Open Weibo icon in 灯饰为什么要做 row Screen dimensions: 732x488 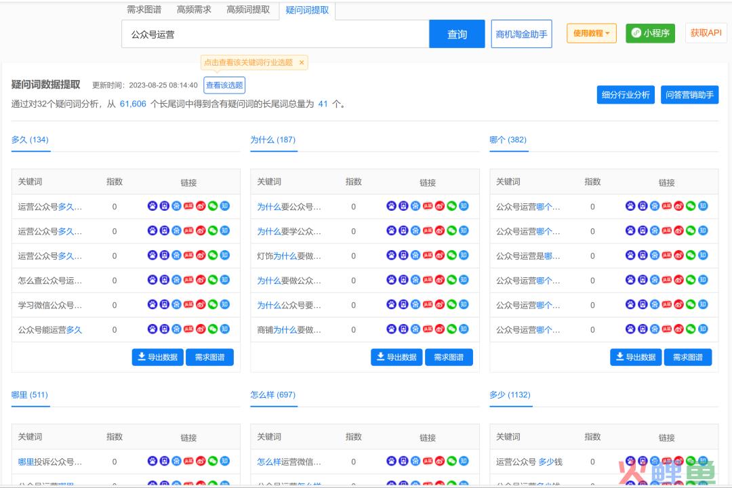pyautogui.click(x=440, y=256)
